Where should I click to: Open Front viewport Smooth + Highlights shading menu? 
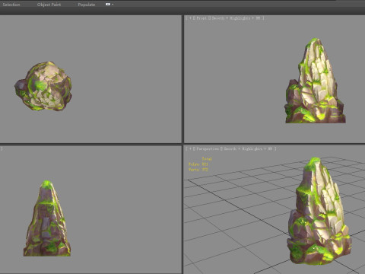pyautogui.click(x=236, y=18)
